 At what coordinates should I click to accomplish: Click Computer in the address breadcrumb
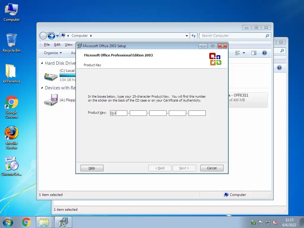click(80, 36)
